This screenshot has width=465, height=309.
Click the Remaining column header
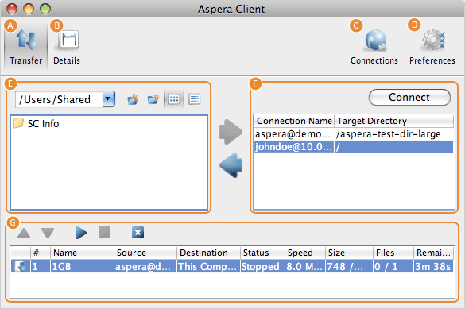point(434,253)
